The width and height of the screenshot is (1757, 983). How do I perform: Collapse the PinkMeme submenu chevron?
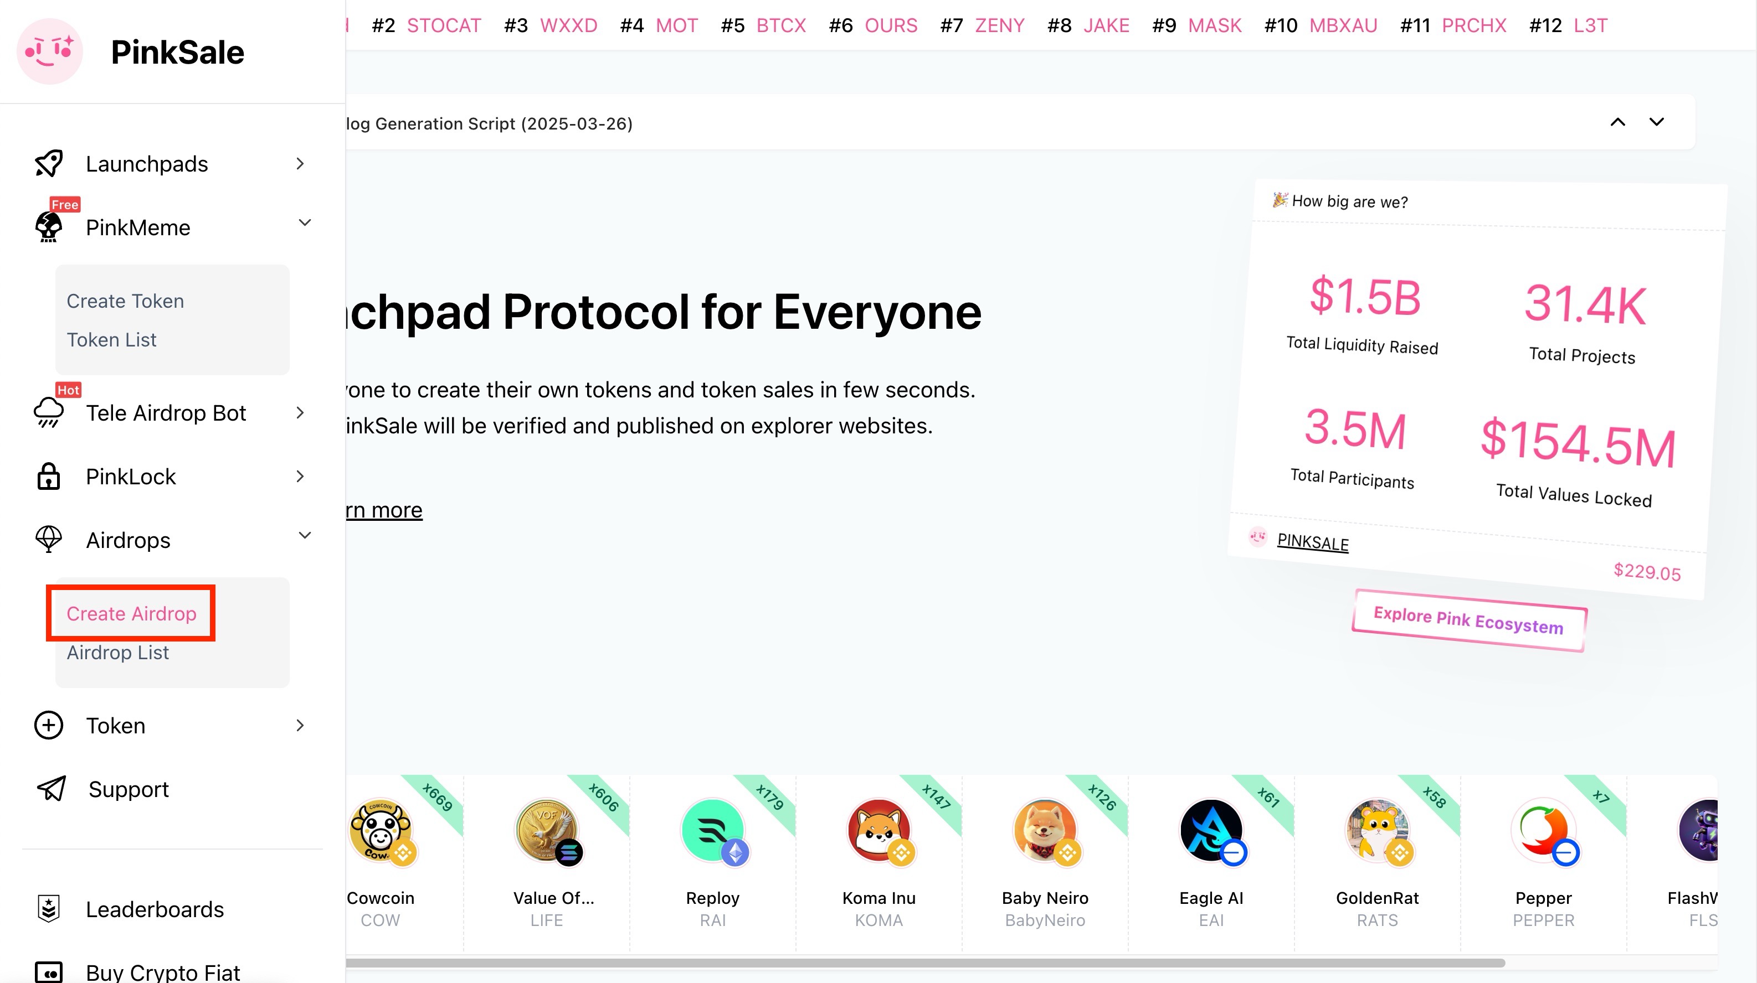click(305, 223)
